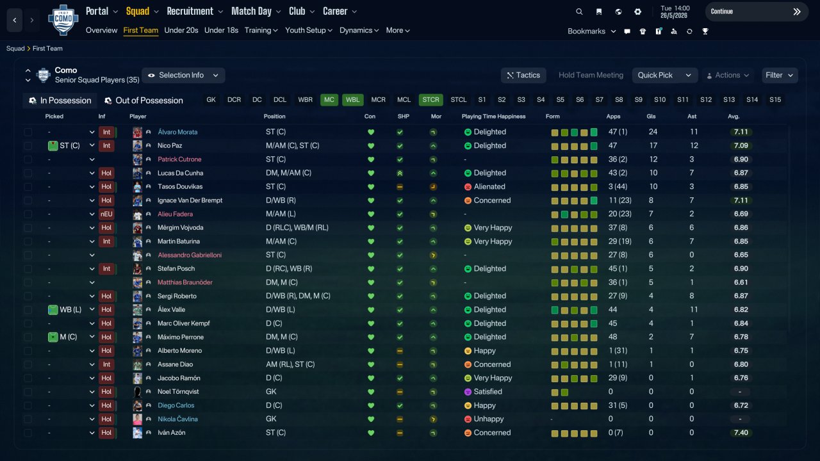Tick the checkbox for Nico Paz
The height and width of the screenshot is (461, 820).
click(28, 145)
